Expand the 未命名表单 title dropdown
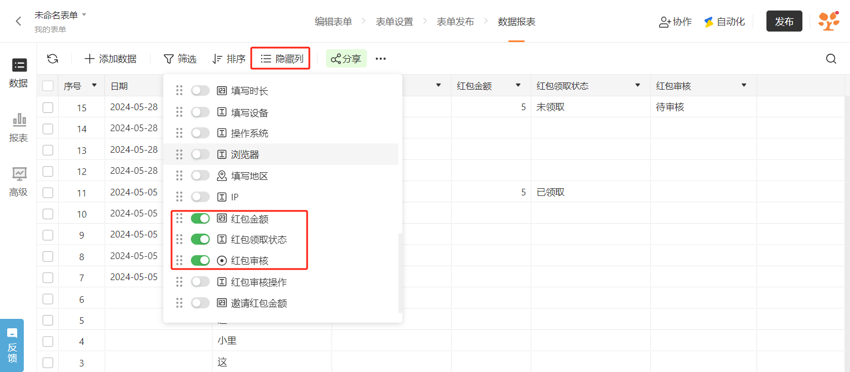Image resolution: width=850 pixels, height=372 pixels. tap(84, 14)
